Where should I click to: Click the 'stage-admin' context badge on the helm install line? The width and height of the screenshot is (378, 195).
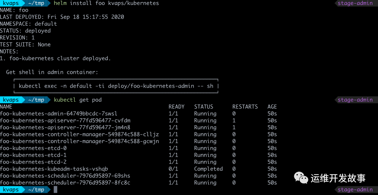coord(355,4)
